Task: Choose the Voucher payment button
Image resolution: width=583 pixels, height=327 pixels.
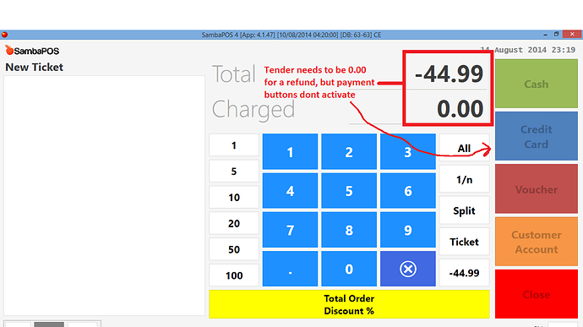Action: pyautogui.click(x=537, y=189)
